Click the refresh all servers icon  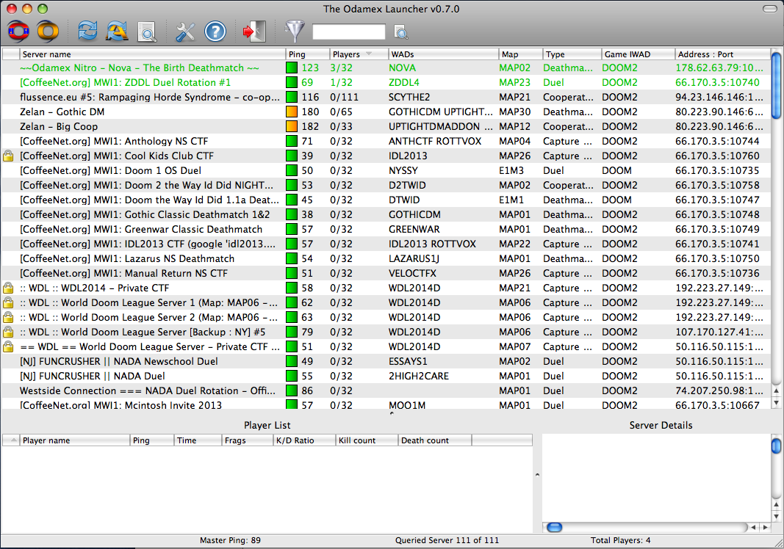click(x=117, y=31)
